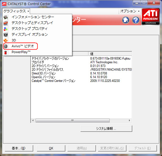The width and height of the screenshot is (162, 156).
Task: Click value 6.14.10.9120
Action: click(98, 77)
